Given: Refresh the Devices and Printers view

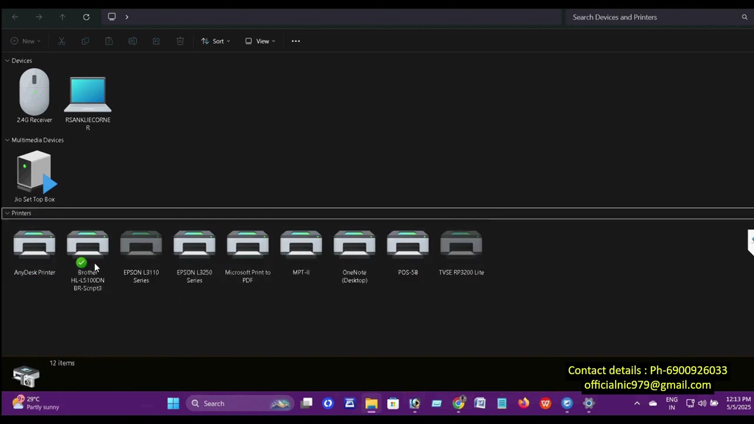Looking at the screenshot, I should (86, 17).
